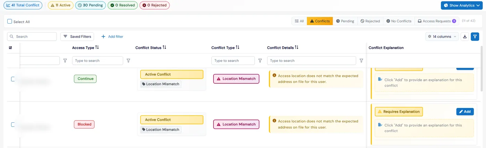Click the Conflict Explanation column header
This screenshot has height=148, width=486.
[x=386, y=48]
